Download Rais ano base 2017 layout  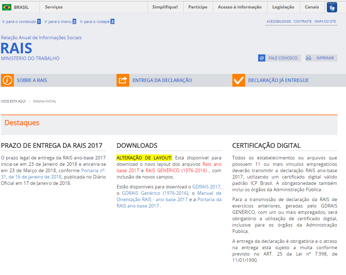169,167
